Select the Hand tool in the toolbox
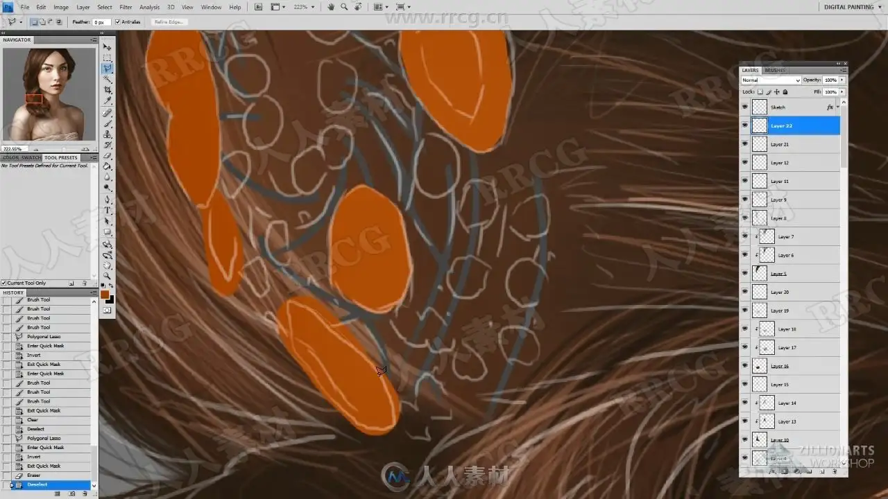This screenshot has height=499, width=888. [x=108, y=265]
